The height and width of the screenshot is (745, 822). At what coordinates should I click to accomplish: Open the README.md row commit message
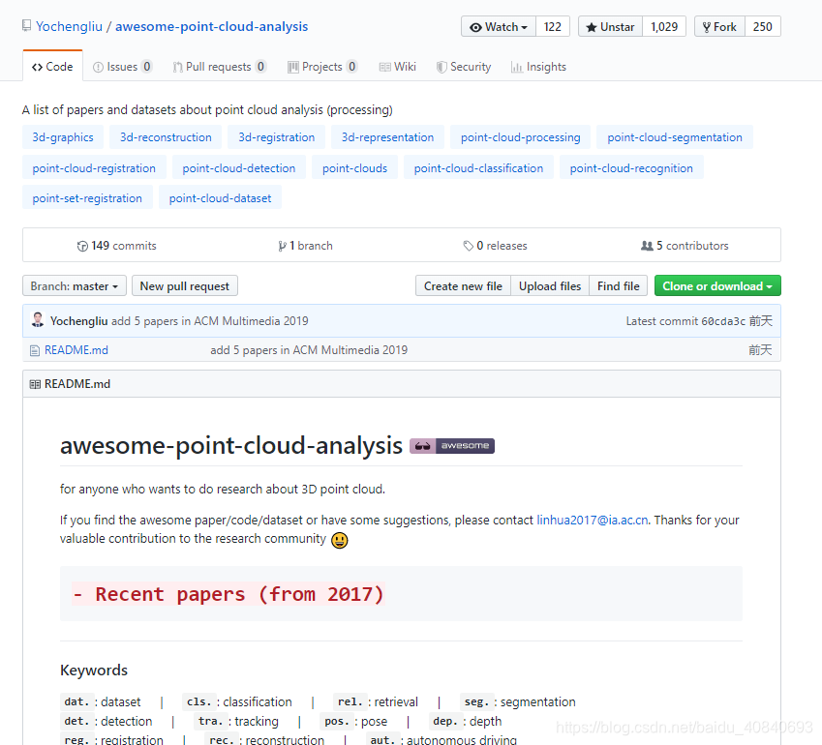click(309, 350)
